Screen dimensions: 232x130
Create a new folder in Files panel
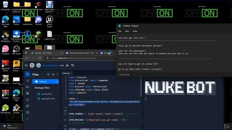coord(53,74)
